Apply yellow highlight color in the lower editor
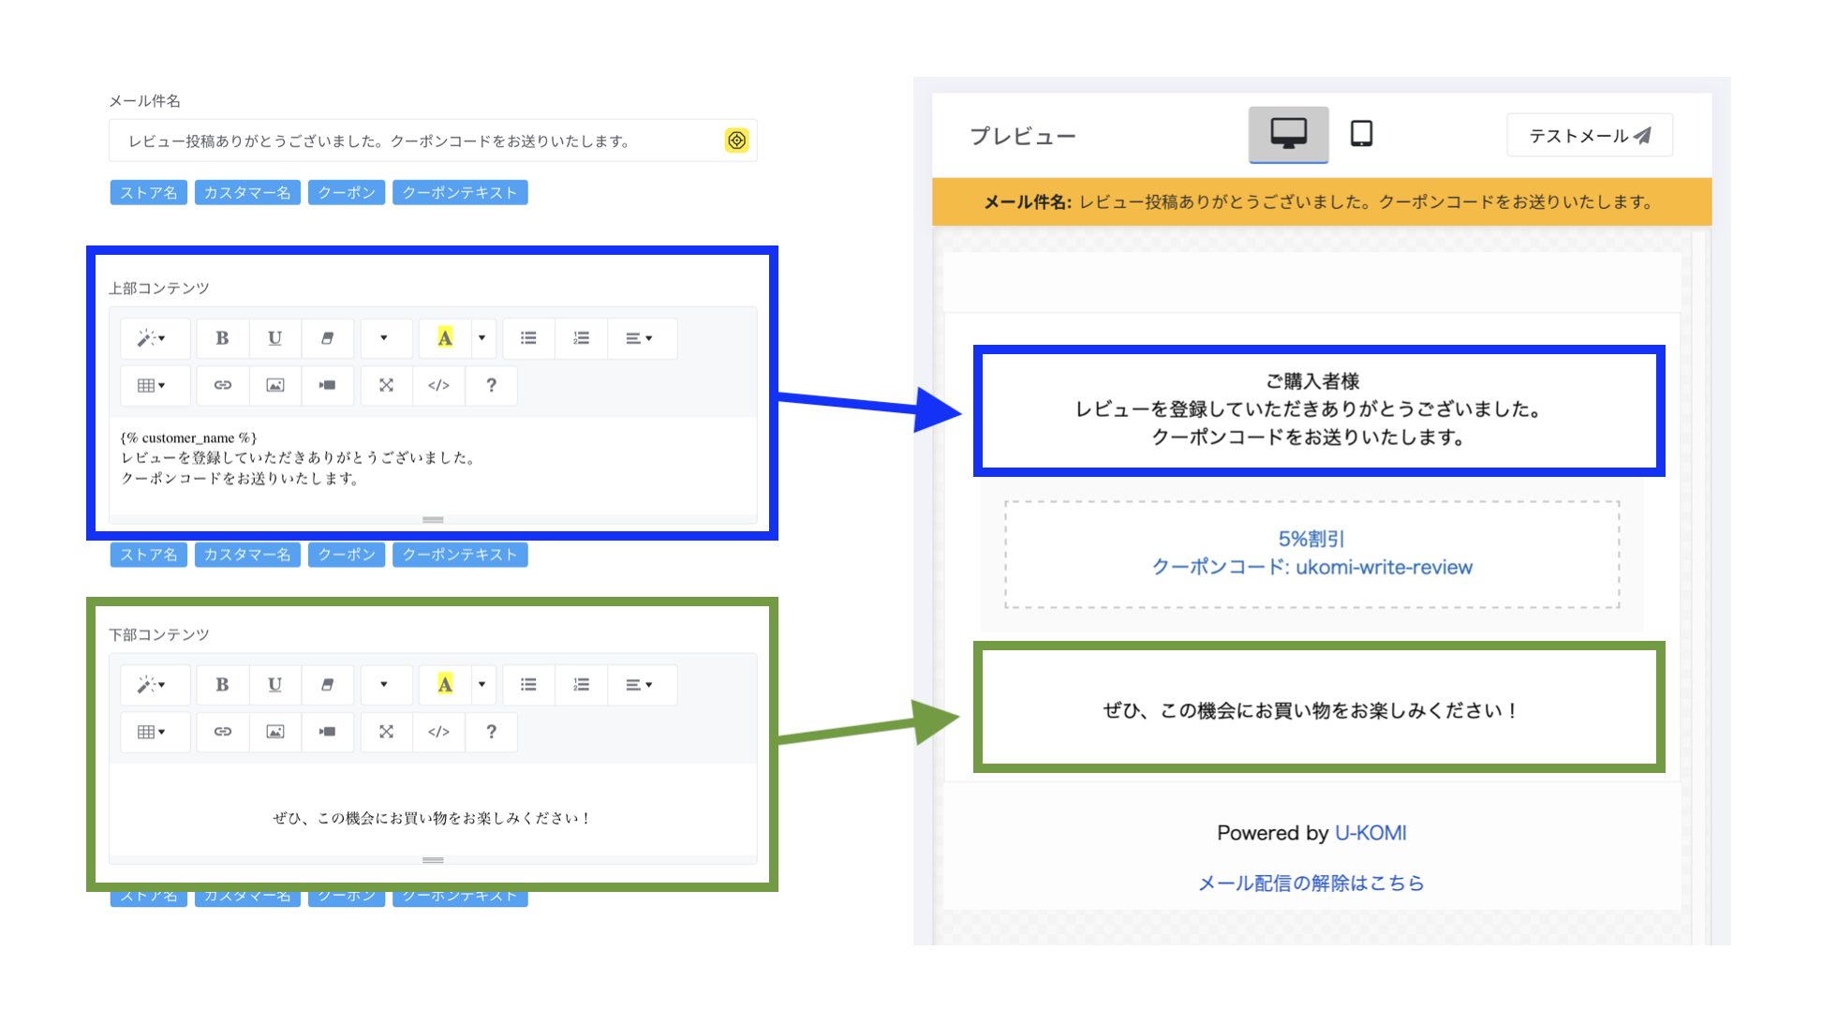Screen dimensions: 1822x1025 point(445,685)
